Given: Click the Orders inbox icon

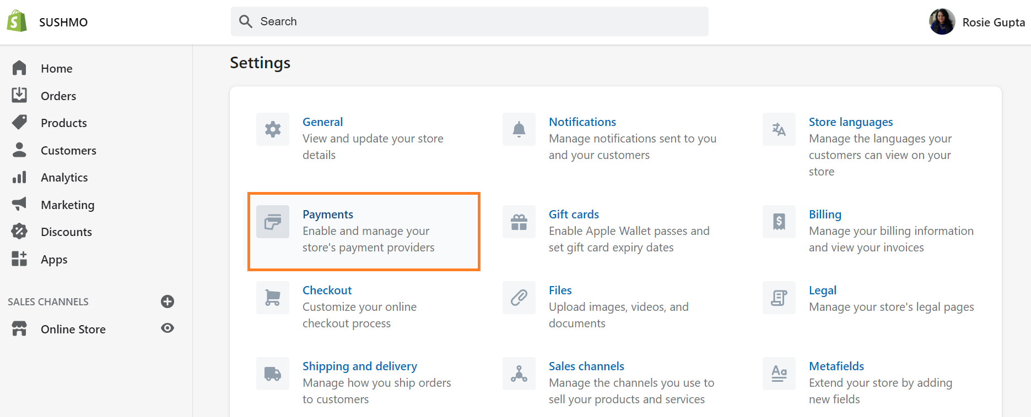Looking at the screenshot, I should [x=19, y=95].
